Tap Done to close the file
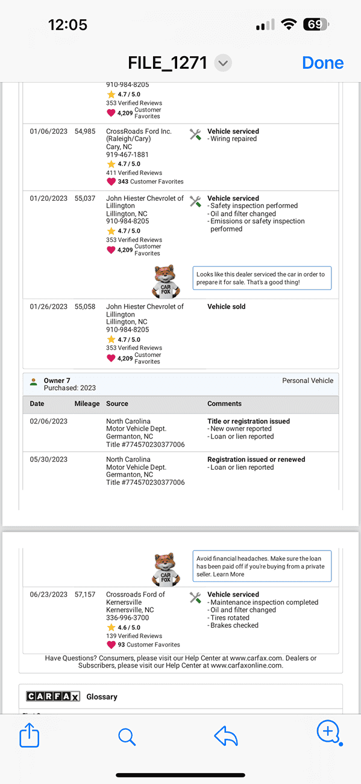 (323, 63)
